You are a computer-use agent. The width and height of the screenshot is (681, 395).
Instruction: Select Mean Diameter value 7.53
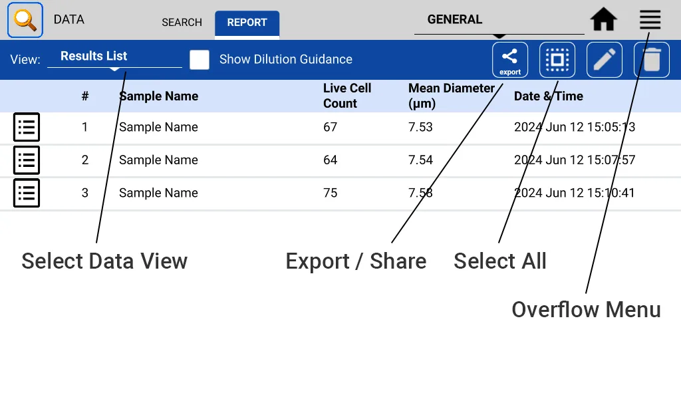(420, 127)
